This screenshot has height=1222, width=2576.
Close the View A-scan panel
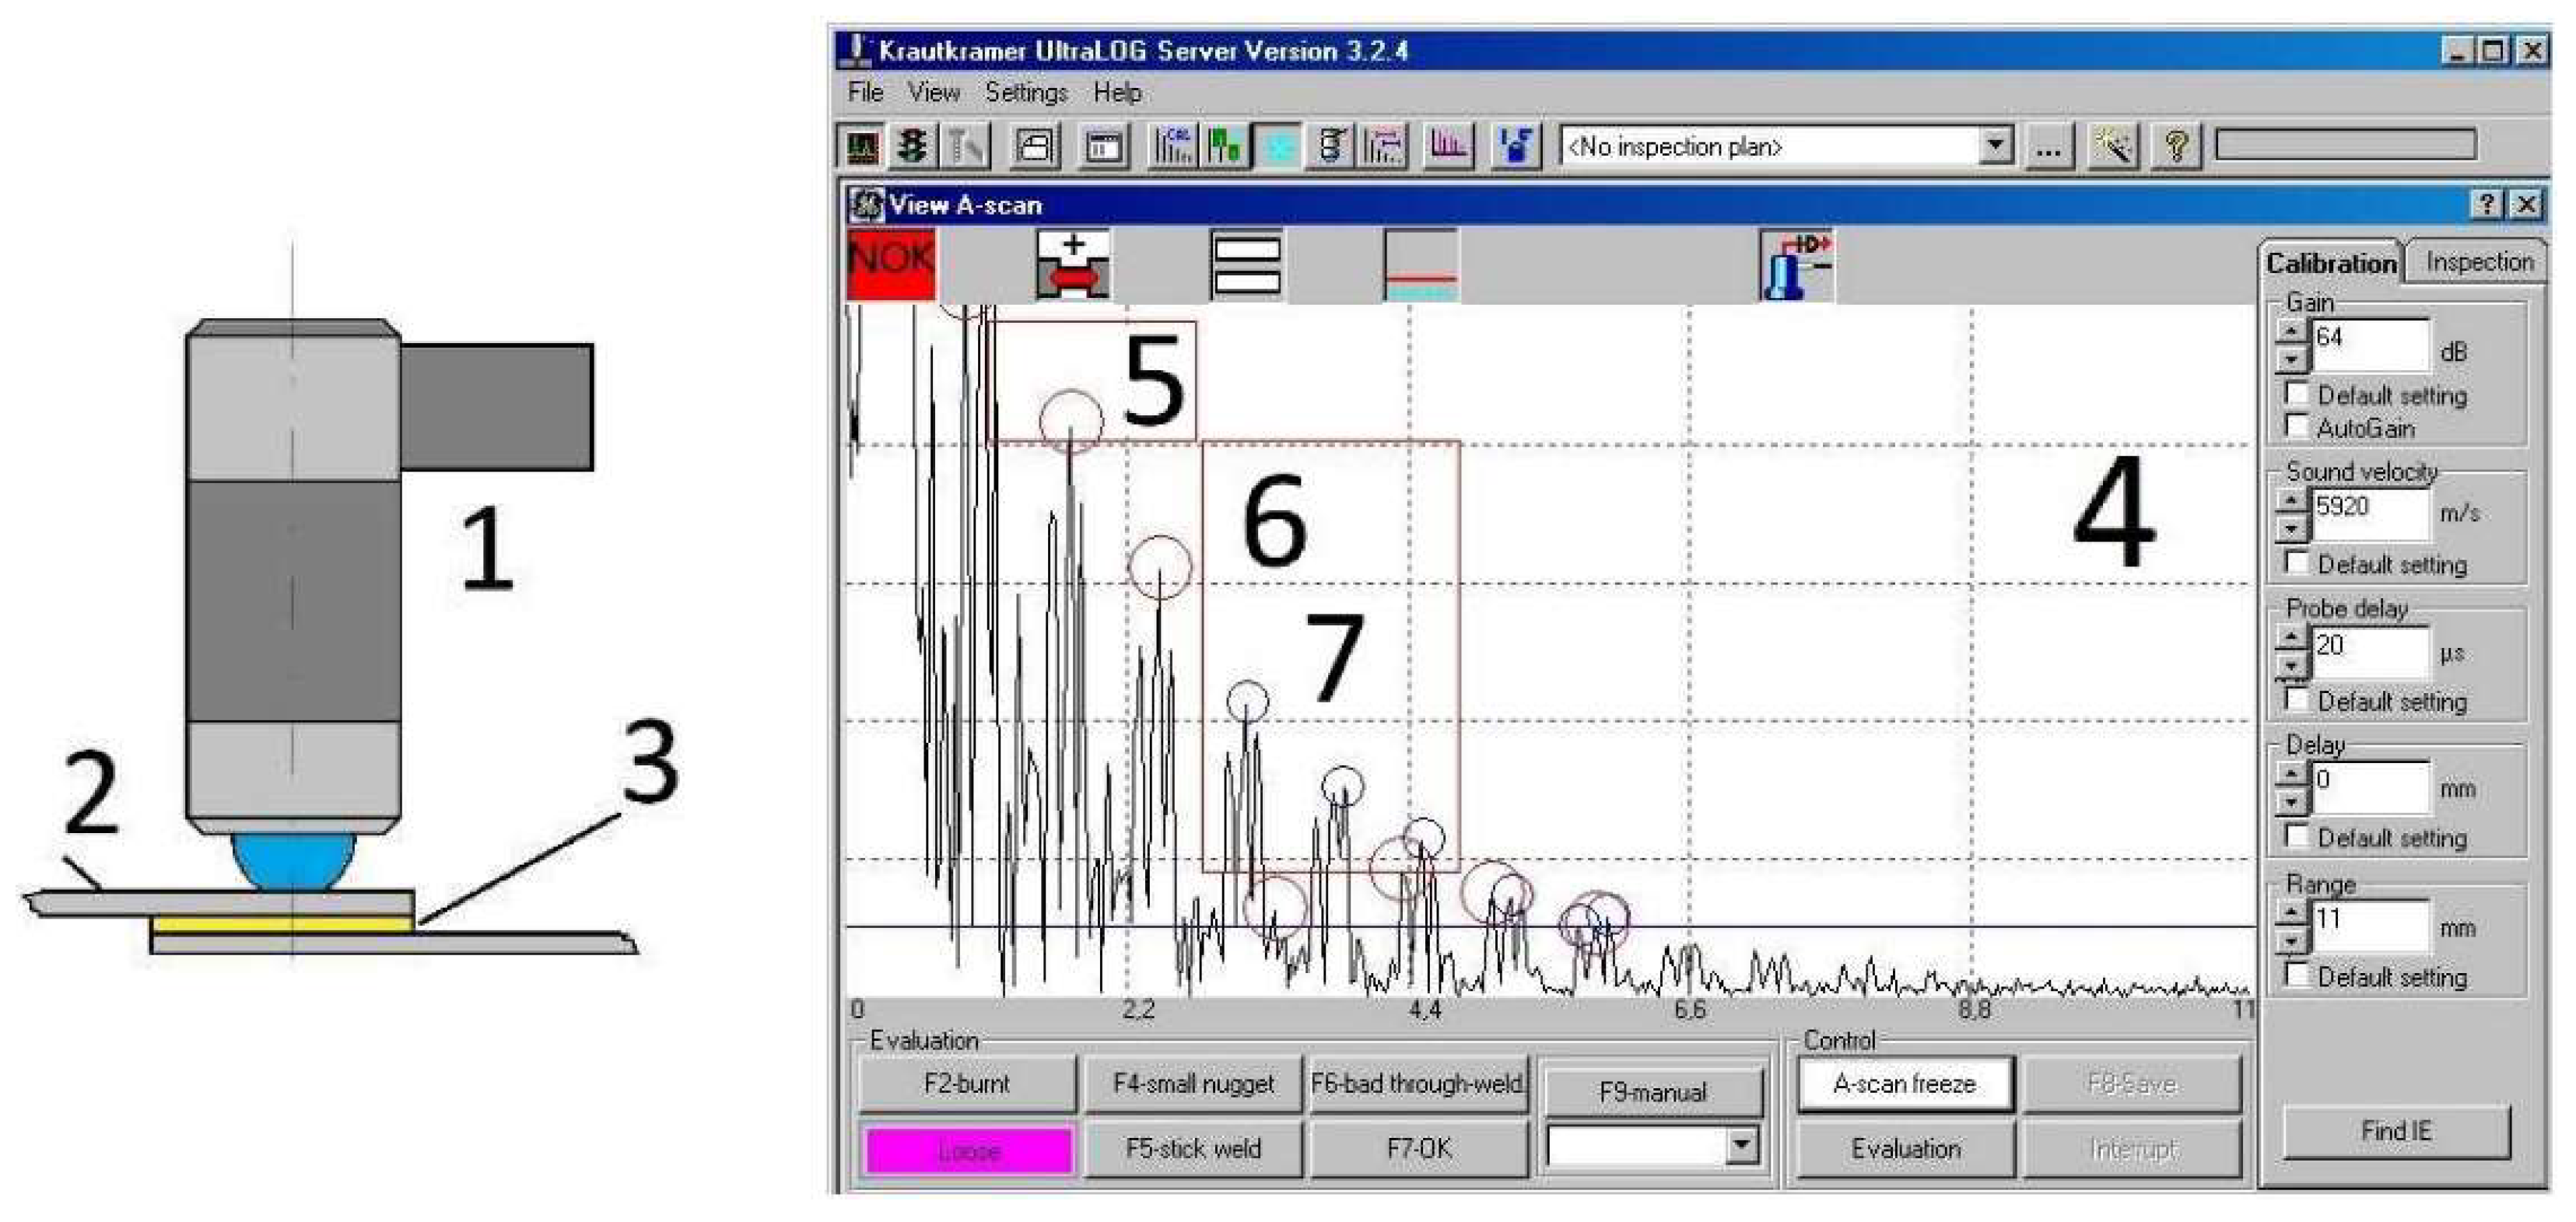[x=2526, y=205]
